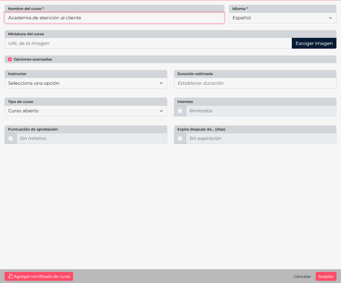Click the Expira después de... (días) label
This screenshot has height=283, width=341.
click(x=201, y=129)
